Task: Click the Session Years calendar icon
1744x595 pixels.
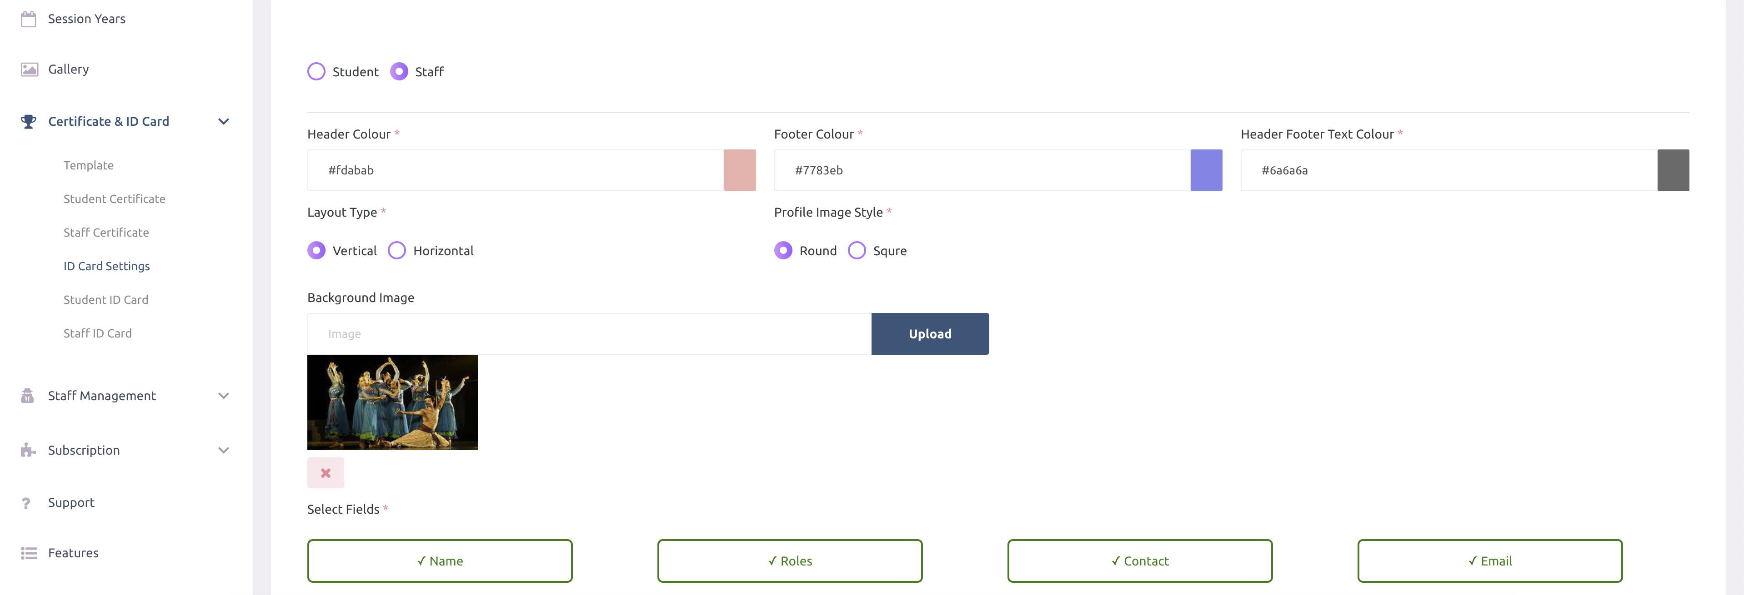Action: point(29,18)
